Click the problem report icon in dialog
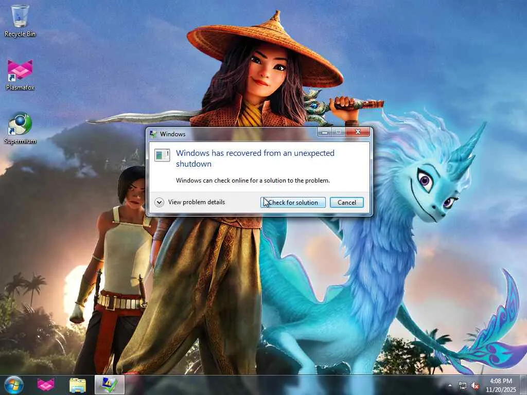The image size is (527, 395). [x=162, y=155]
